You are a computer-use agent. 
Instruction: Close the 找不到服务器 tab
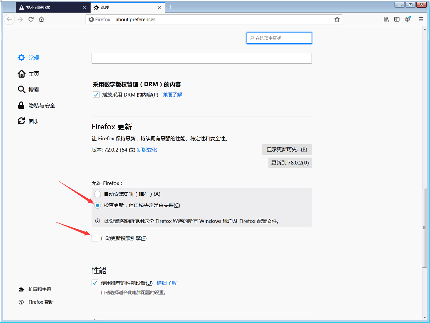85,8
